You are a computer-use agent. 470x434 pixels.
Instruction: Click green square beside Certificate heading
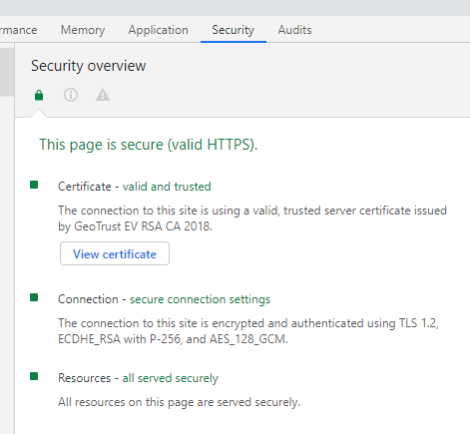34,185
